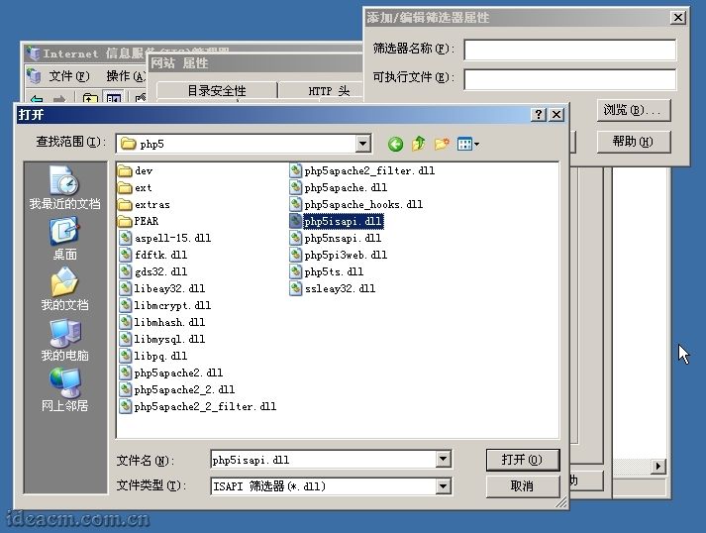
Task: Open My Documents in the places bar
Action: coord(64,290)
